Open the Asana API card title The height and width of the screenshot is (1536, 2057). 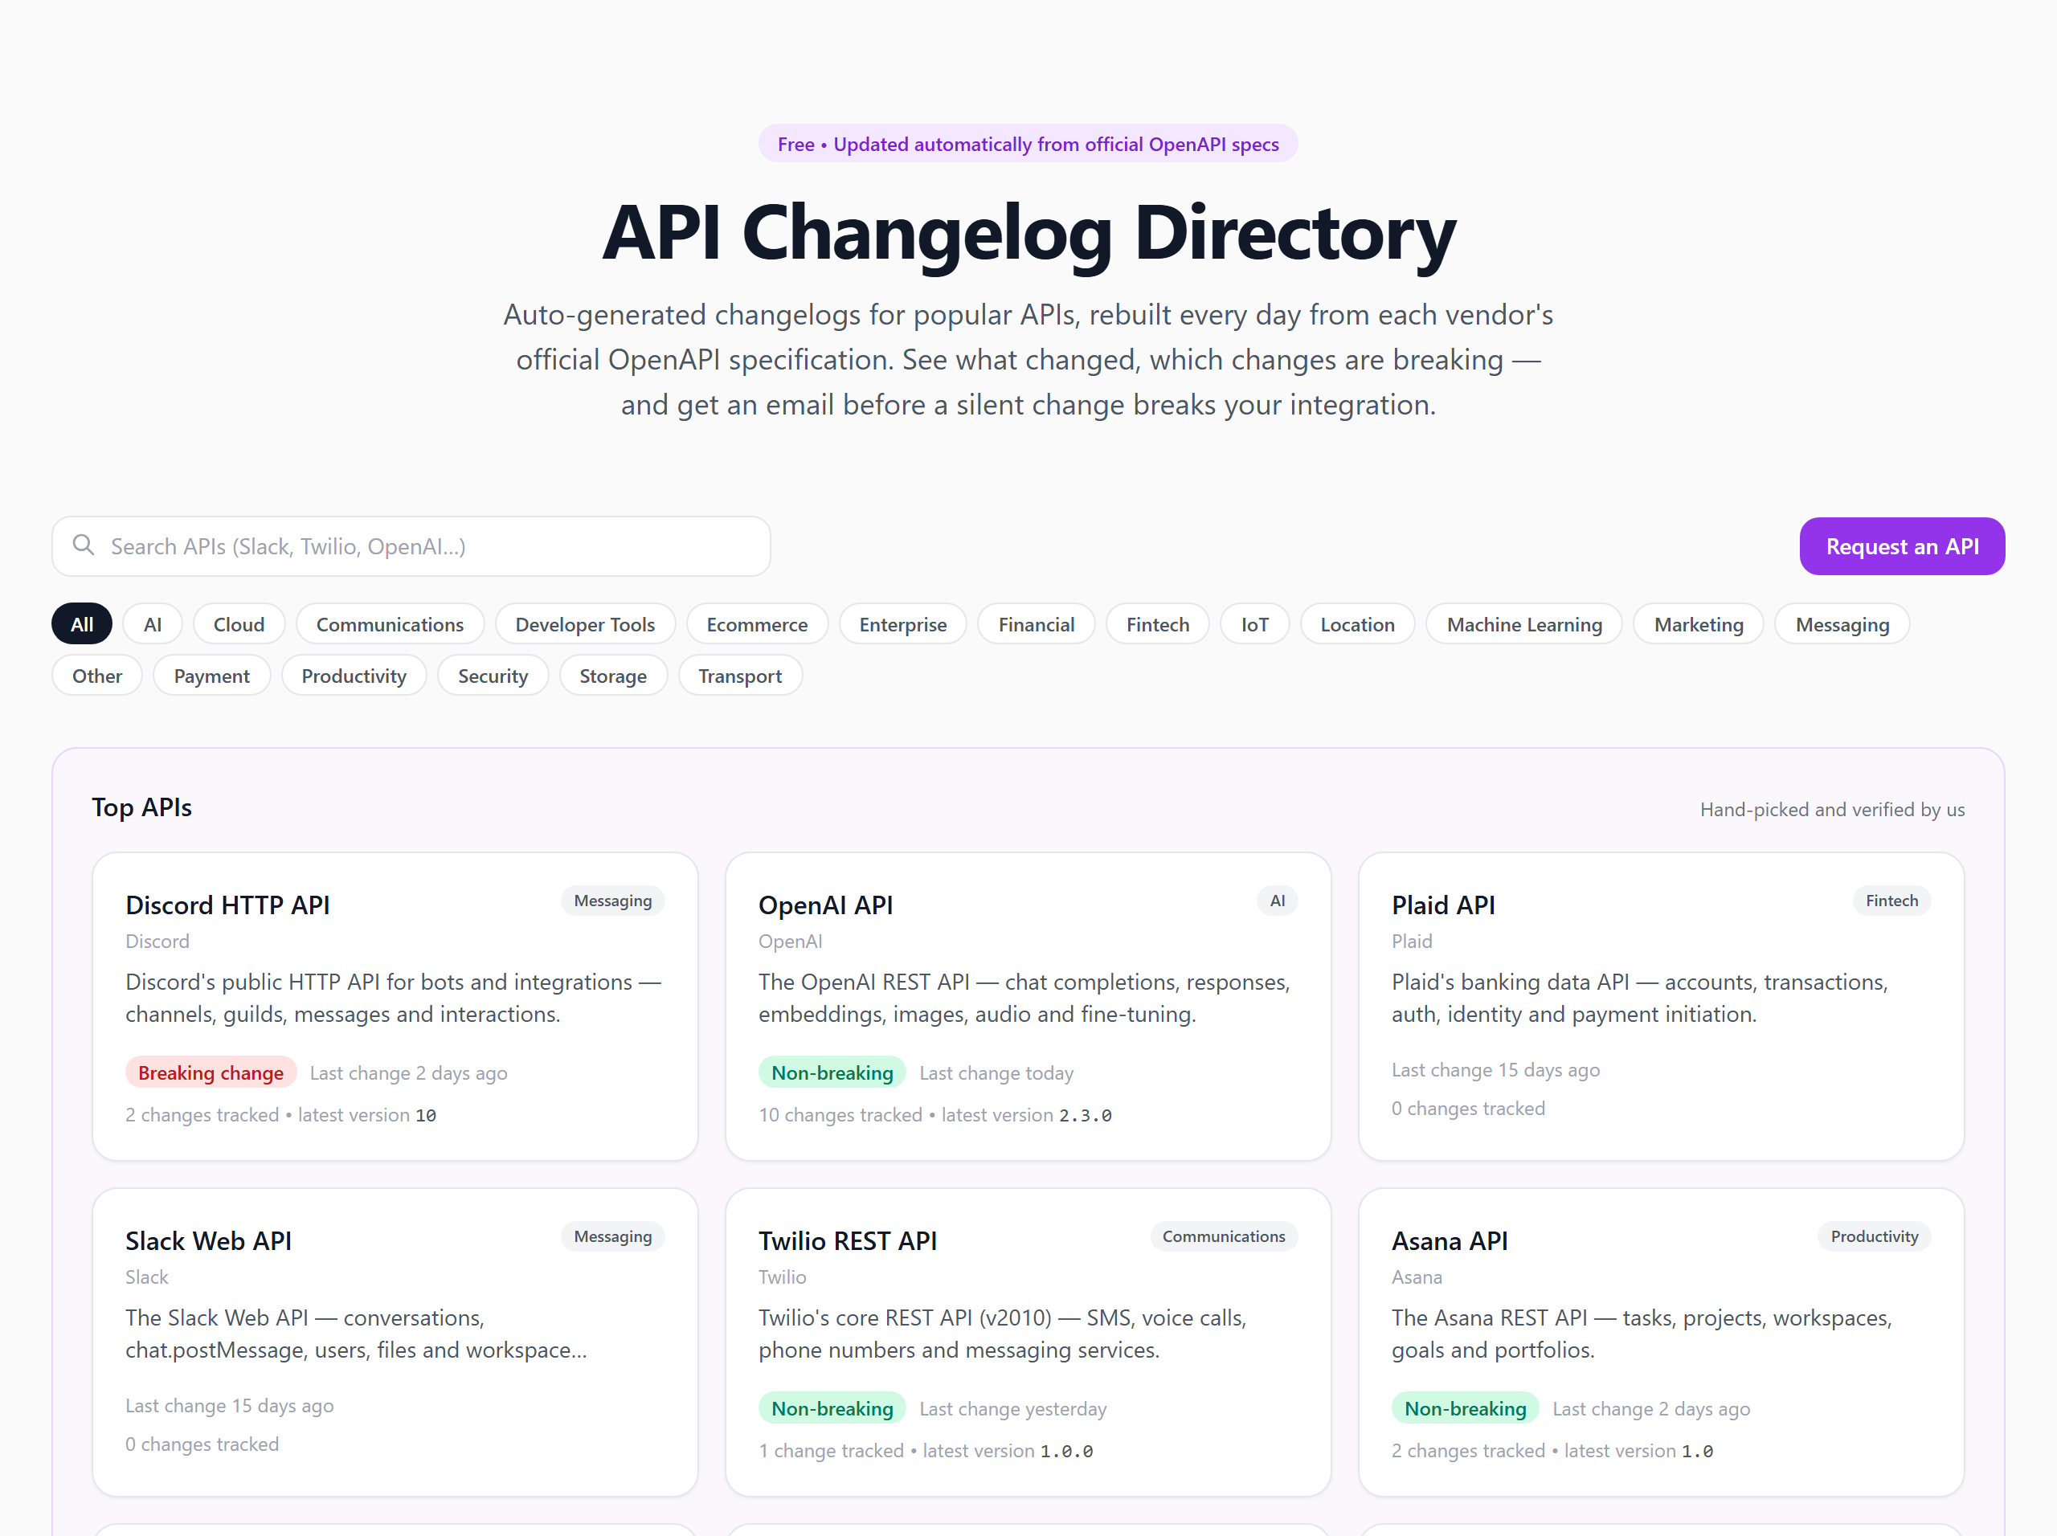pyautogui.click(x=1450, y=1240)
